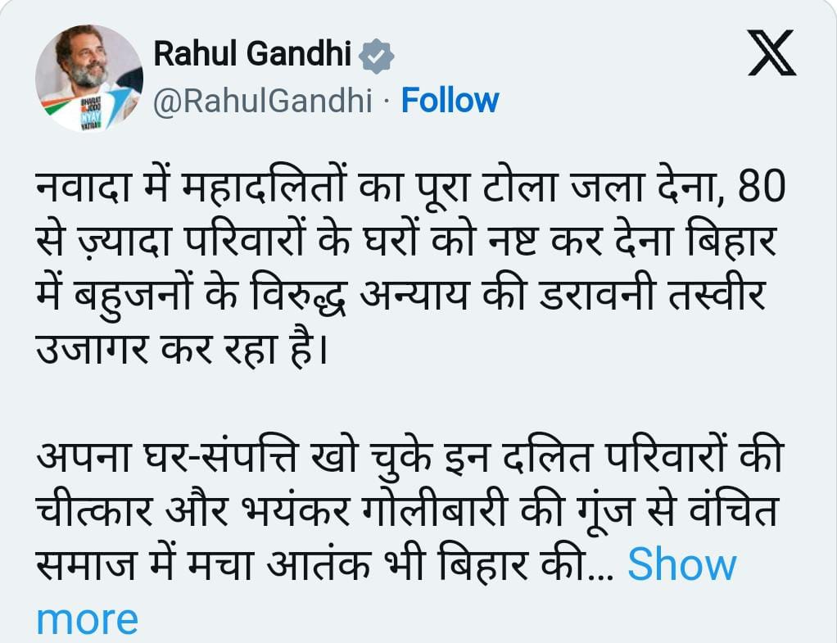Viewport: 837px width, 643px height.
Task: Follow the Rahul Gandhi account
Action: pos(450,101)
